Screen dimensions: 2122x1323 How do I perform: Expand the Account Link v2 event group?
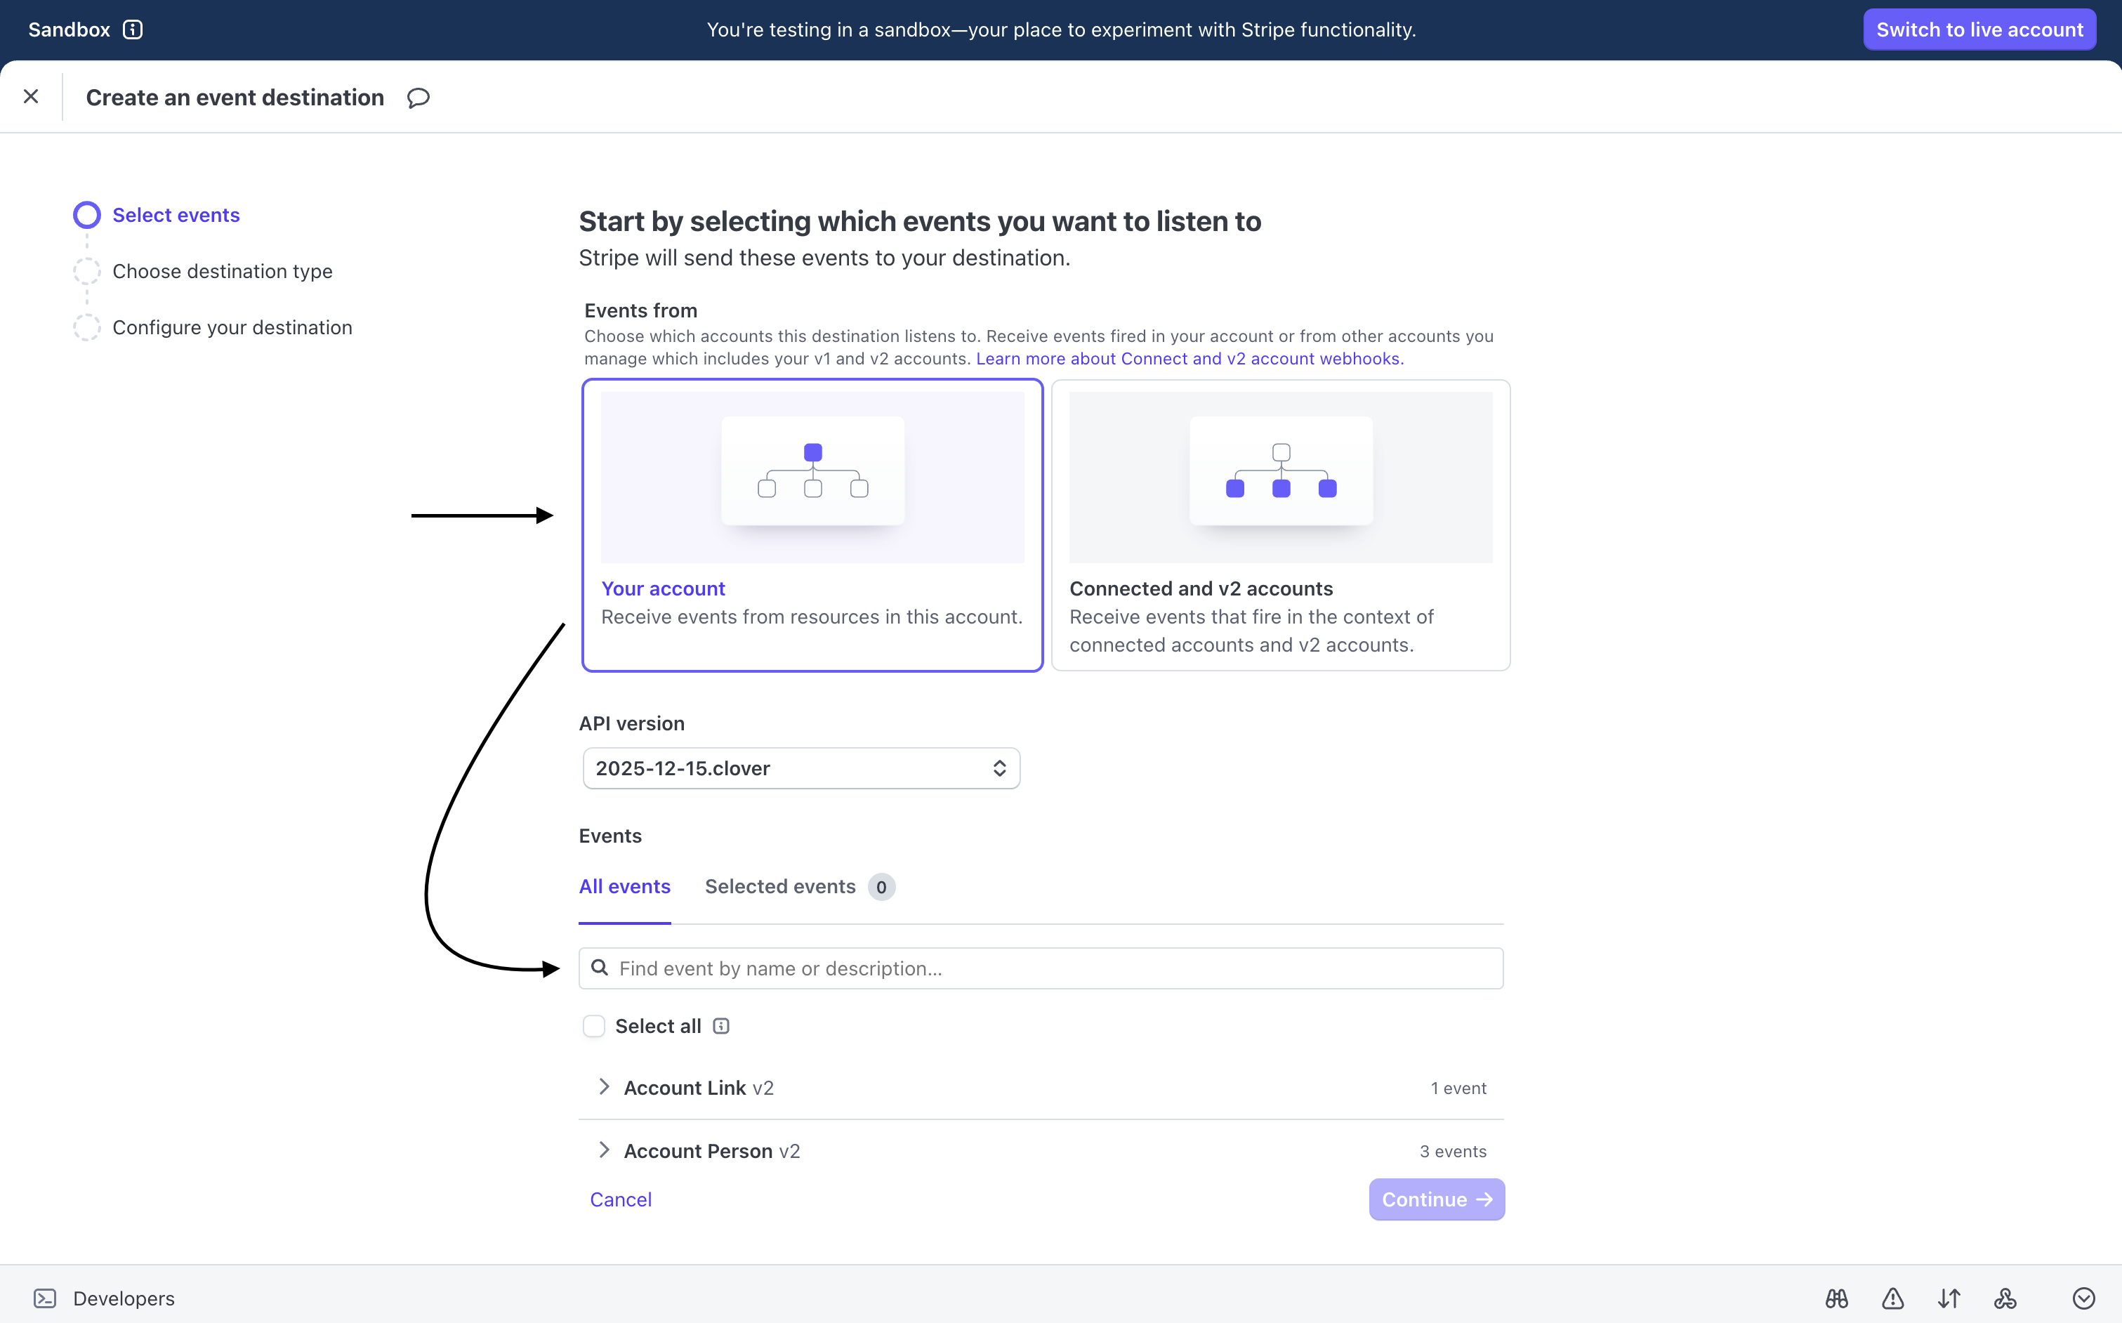[x=604, y=1087]
